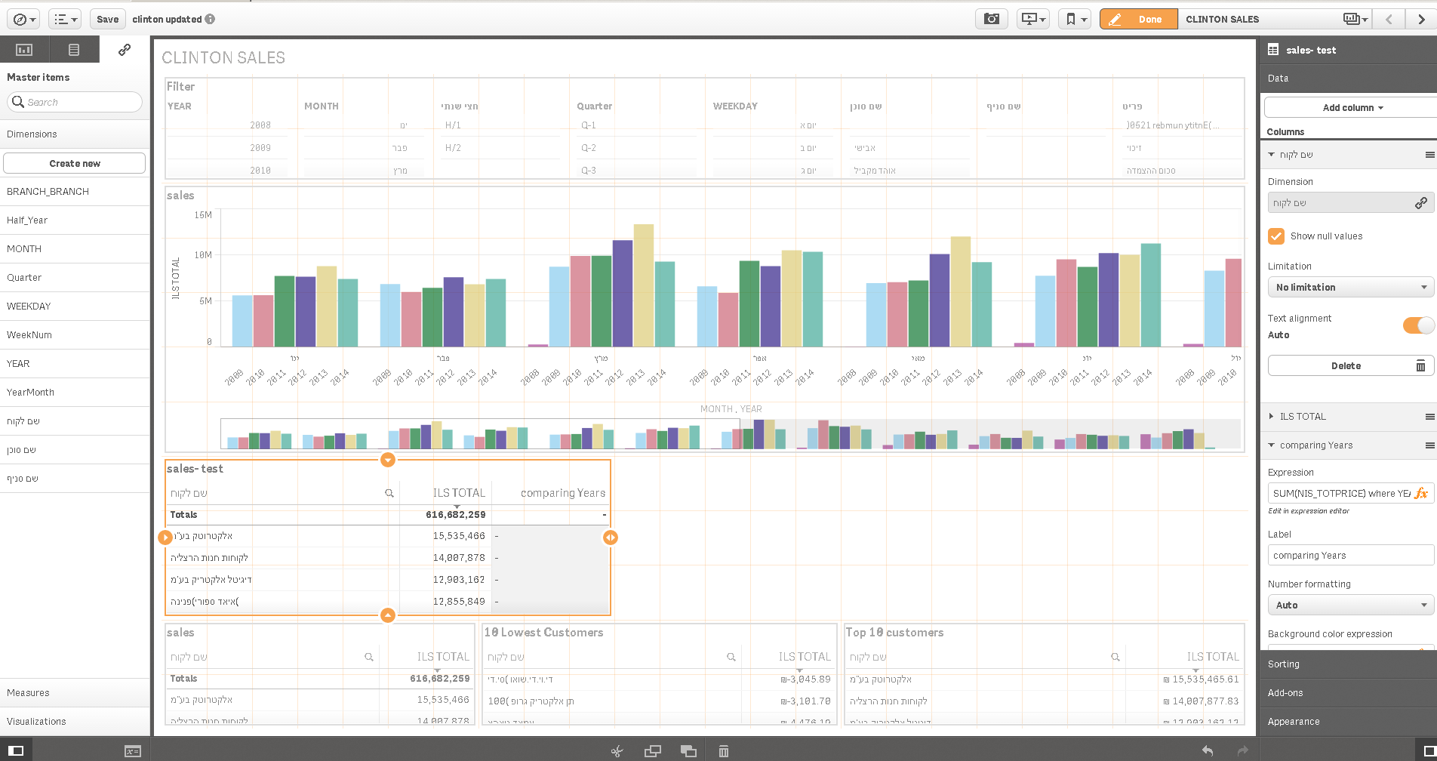Open the Number formatting dropdown
The image size is (1437, 761).
coord(1350,605)
